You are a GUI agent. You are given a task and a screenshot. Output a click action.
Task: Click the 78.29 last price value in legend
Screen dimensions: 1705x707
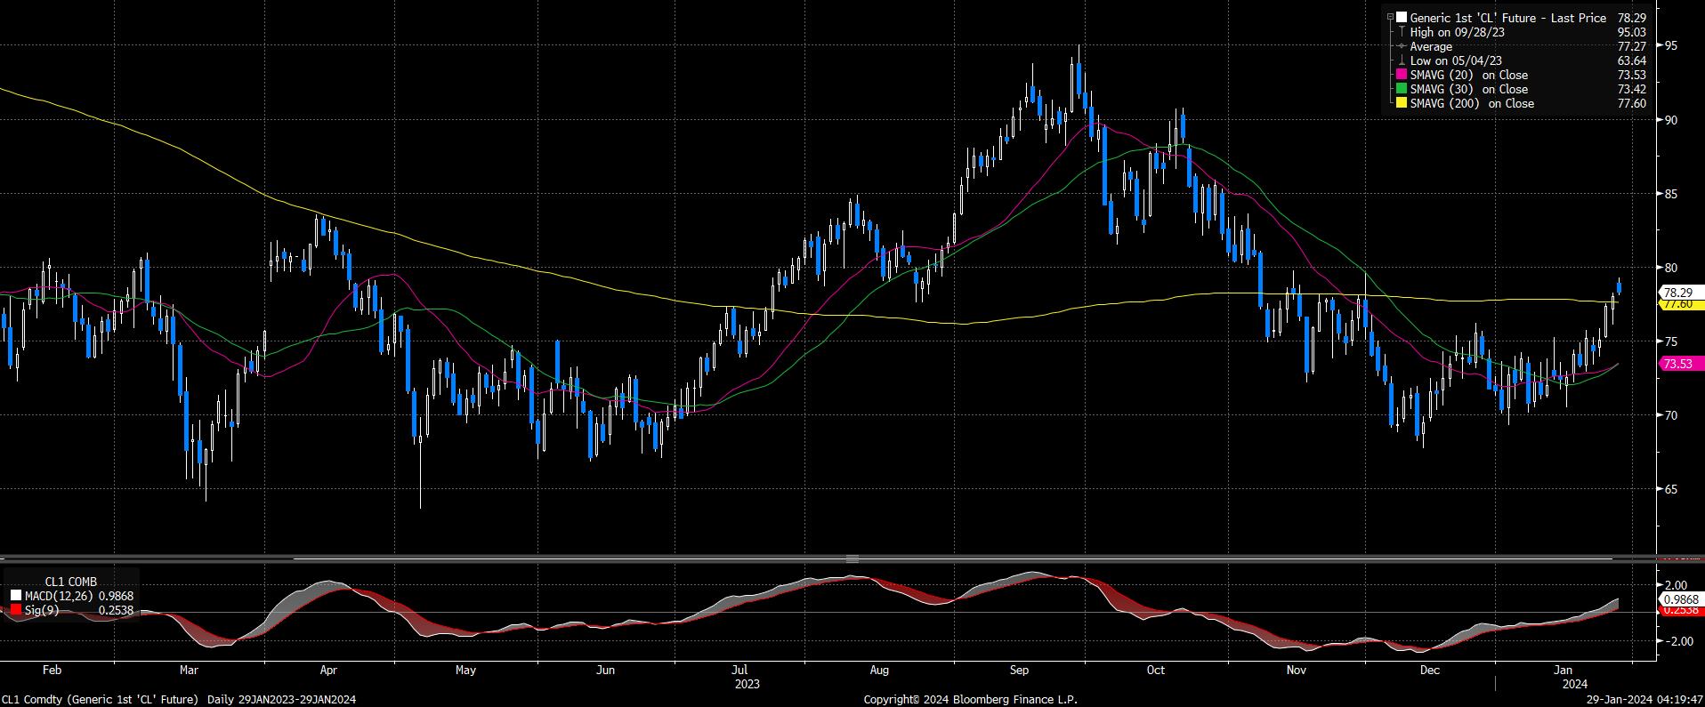tap(1632, 18)
